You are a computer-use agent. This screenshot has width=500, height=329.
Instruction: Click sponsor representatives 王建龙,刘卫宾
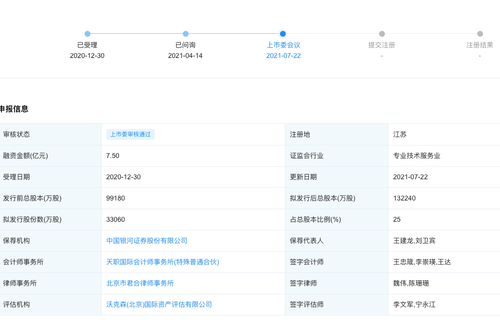[x=415, y=241]
